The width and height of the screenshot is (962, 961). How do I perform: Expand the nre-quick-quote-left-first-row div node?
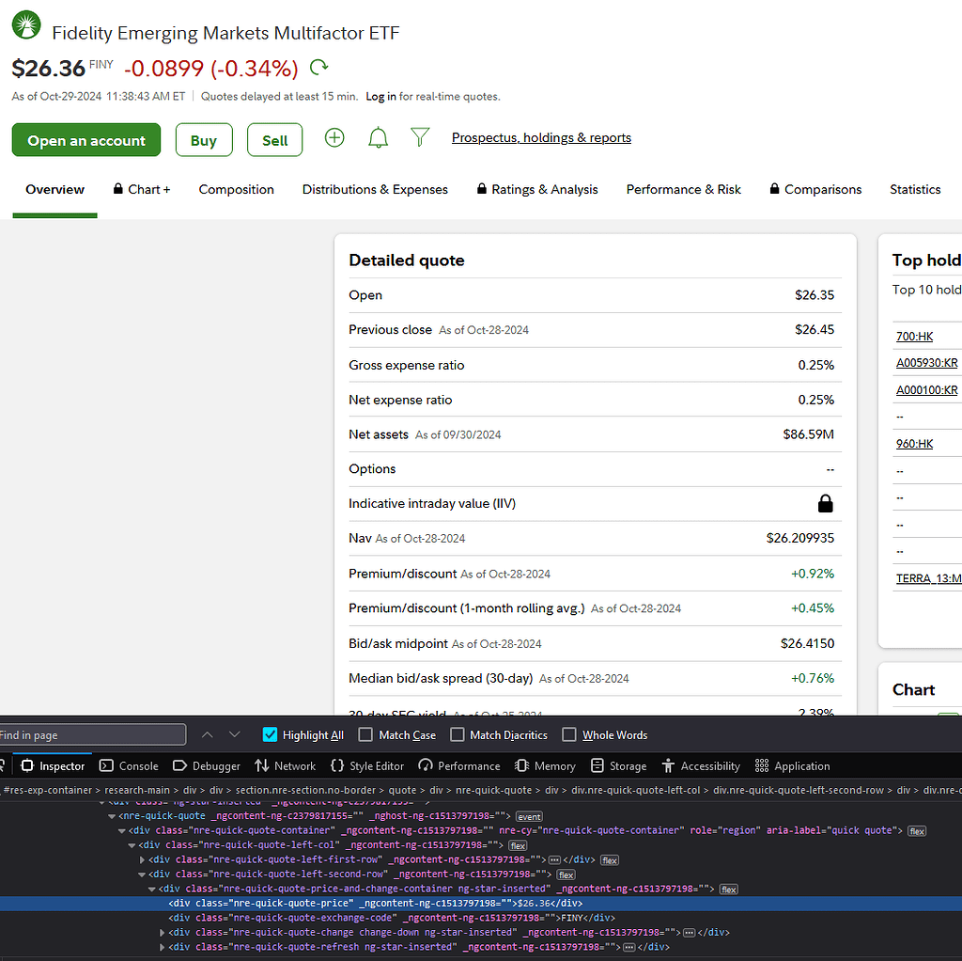(x=142, y=859)
